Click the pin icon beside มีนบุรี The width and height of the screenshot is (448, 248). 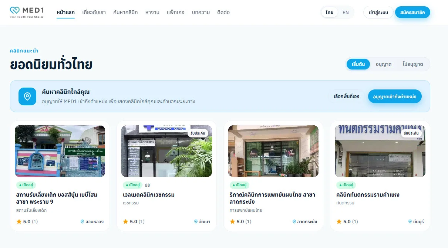(410, 222)
